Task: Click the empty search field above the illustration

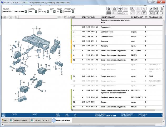Action: (38, 17)
